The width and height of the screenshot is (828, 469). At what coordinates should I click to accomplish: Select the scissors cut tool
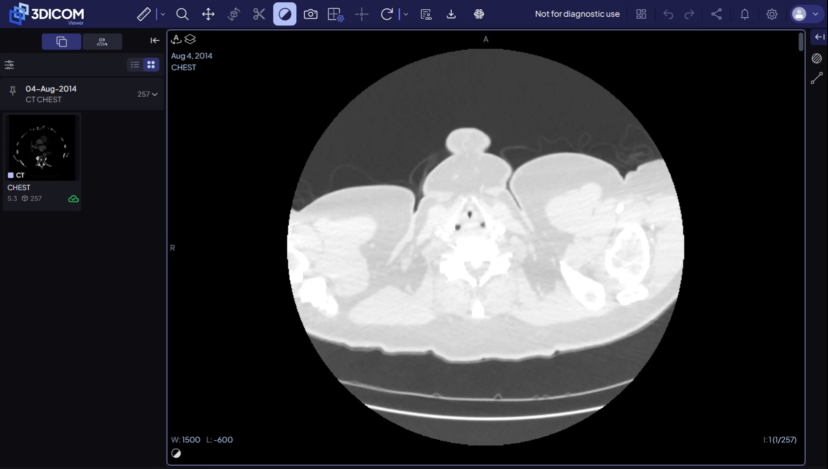[259, 14]
